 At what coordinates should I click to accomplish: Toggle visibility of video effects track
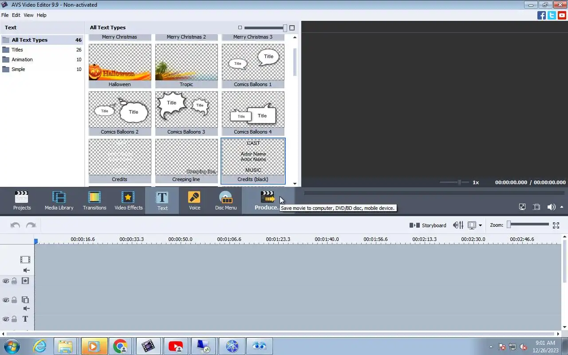[x=6, y=281]
